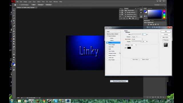Click the Levels adjustment icon
Viewport: 183px width, 103px height.
point(151,25)
